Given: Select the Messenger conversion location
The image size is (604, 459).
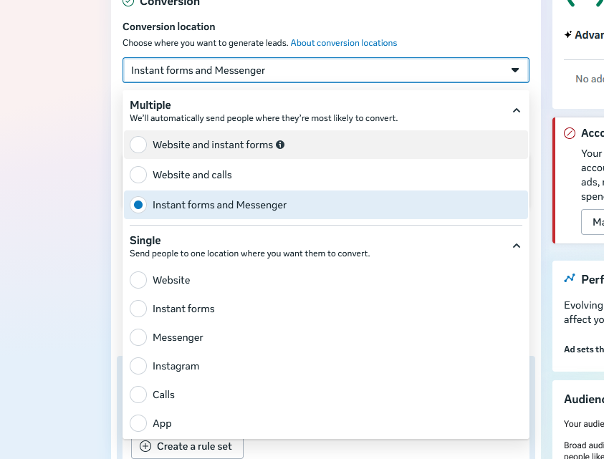Looking at the screenshot, I should 138,337.
